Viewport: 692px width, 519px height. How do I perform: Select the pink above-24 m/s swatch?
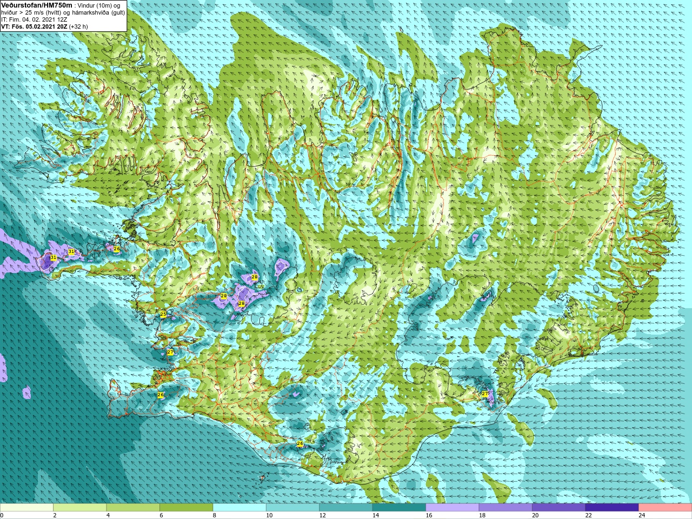click(x=665, y=508)
